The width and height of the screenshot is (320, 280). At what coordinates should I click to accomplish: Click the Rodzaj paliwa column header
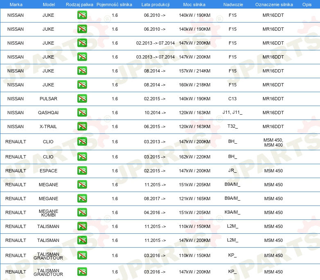tap(79, 4)
